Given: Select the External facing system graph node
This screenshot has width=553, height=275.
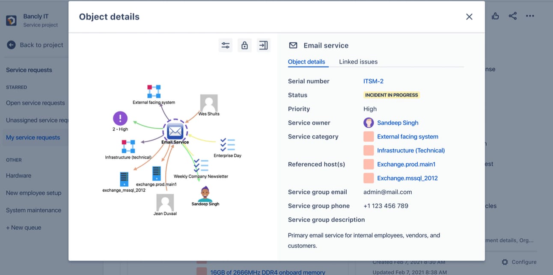Looking at the screenshot, I should [x=154, y=92].
